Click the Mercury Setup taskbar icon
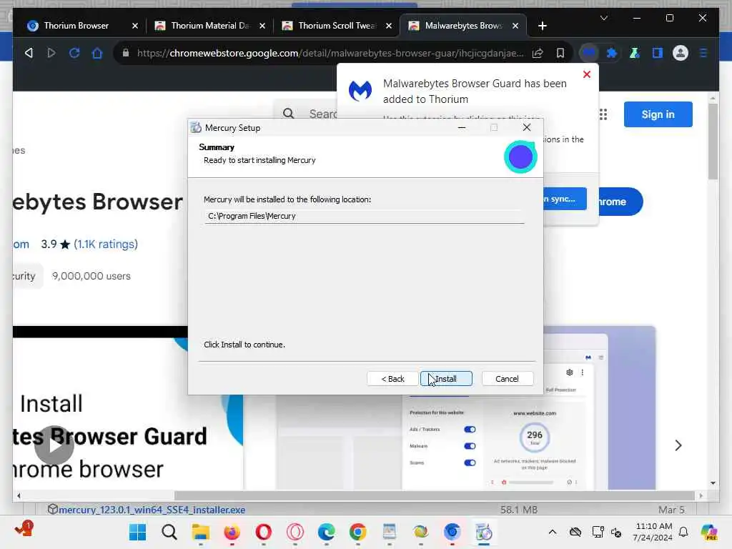 pyautogui.click(x=484, y=532)
